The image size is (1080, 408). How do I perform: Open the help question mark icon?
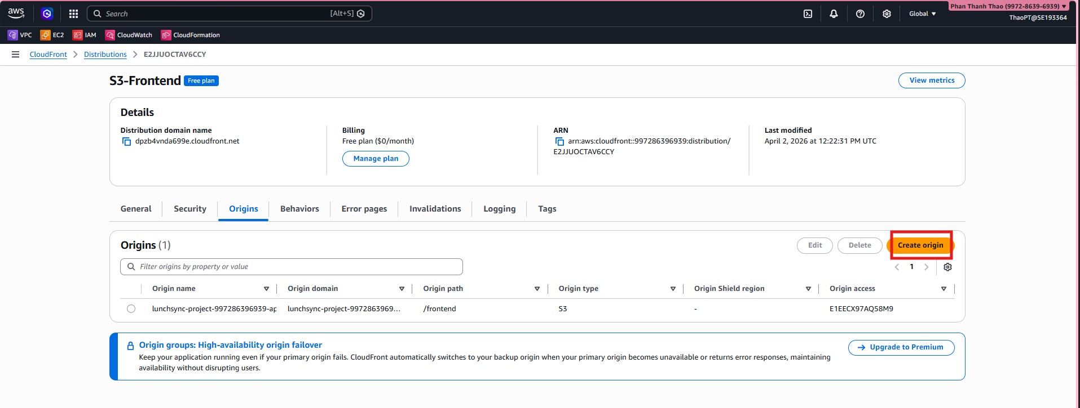(860, 14)
